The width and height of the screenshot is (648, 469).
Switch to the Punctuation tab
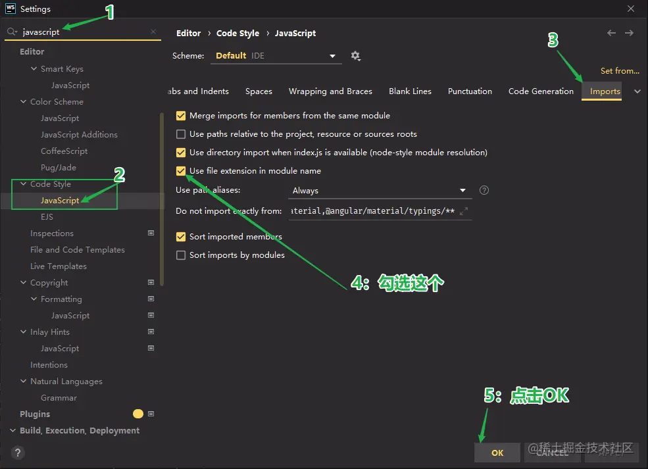(x=470, y=91)
